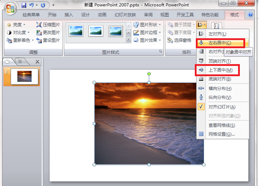Apply the second picture style thumbnail

(x=96, y=31)
